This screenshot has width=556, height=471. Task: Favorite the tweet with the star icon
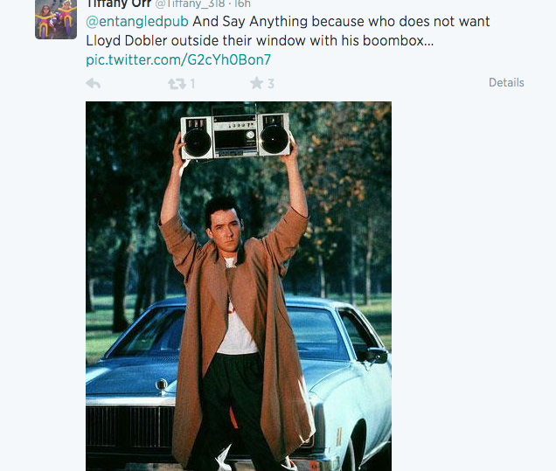(x=256, y=83)
